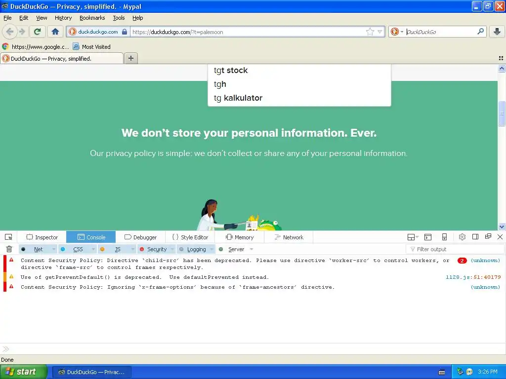This screenshot has height=379, width=506.
Task: Click the DuckDuckGo taskbar window button
Action: tap(91, 372)
